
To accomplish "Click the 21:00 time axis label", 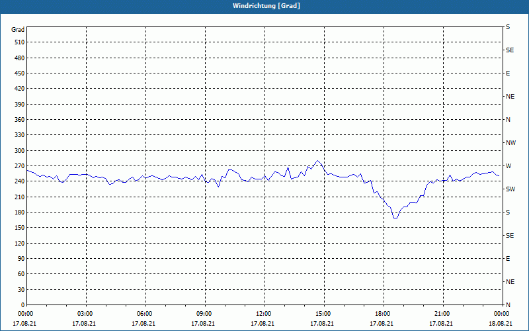I will [442, 314].
